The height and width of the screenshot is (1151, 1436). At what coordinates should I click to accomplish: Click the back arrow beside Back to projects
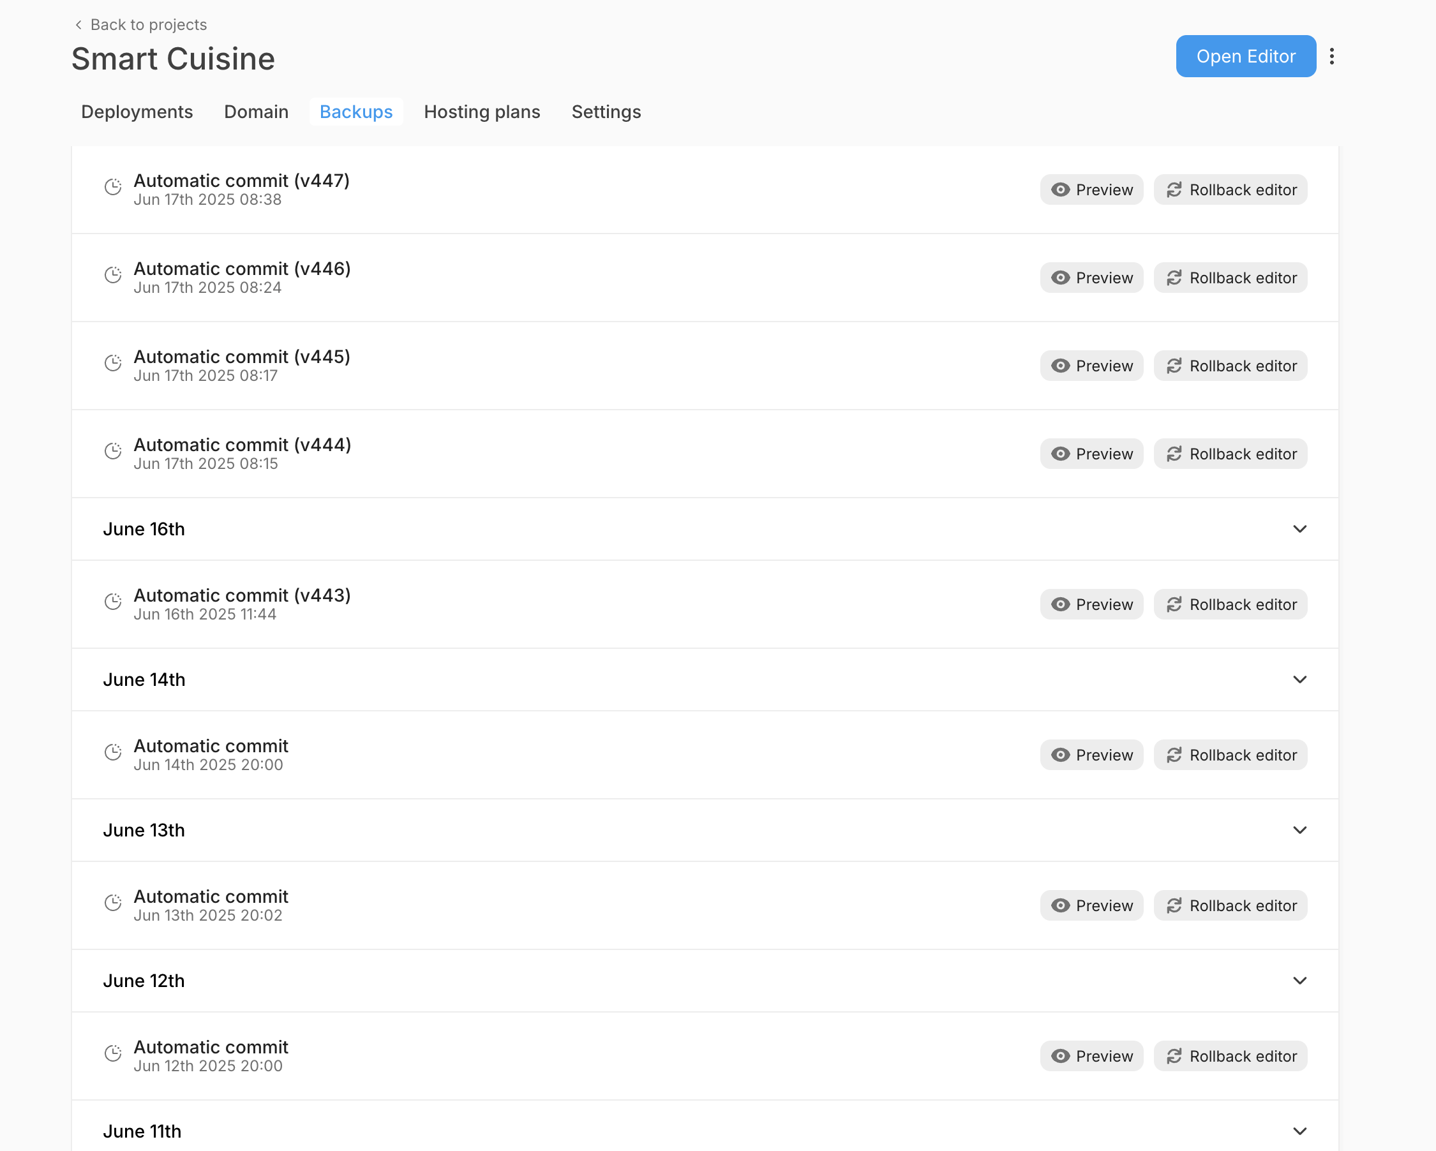tap(79, 25)
